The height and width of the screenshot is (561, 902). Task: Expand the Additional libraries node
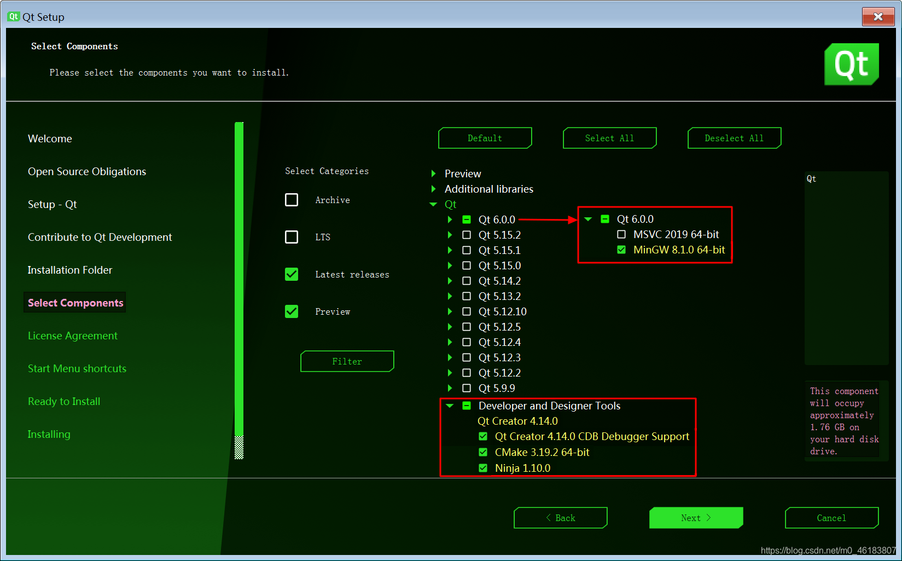pos(433,189)
